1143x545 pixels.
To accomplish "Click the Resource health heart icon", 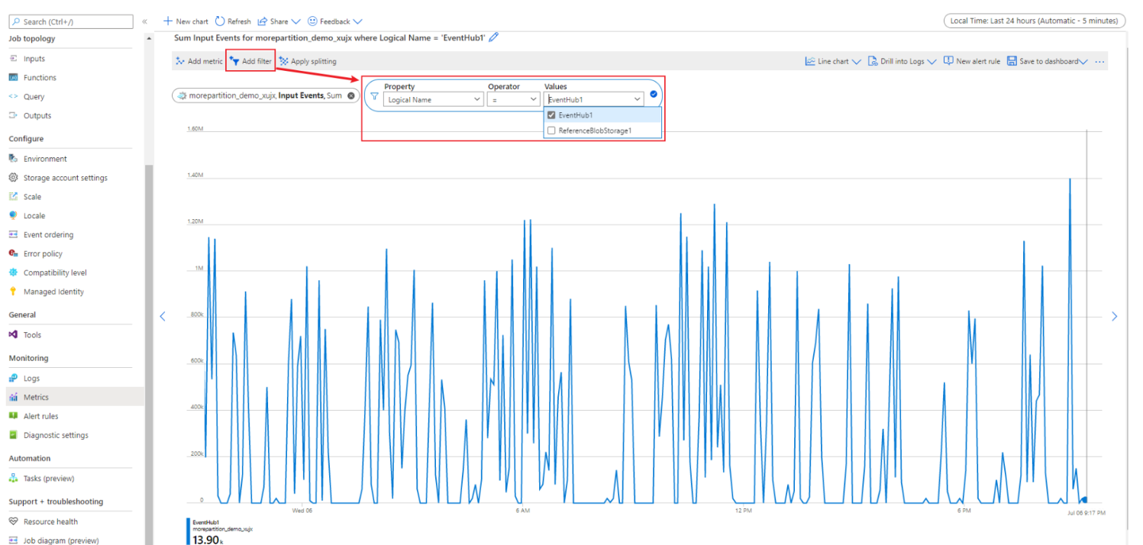I will click(x=13, y=522).
